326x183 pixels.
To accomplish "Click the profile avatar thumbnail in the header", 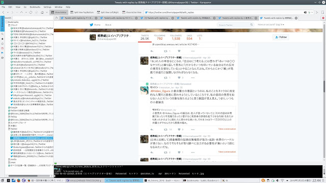I will (x=93, y=37).
